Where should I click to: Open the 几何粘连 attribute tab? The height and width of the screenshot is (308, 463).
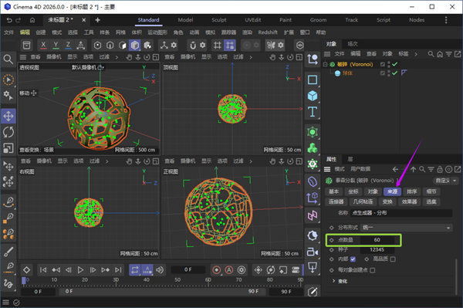click(363, 202)
